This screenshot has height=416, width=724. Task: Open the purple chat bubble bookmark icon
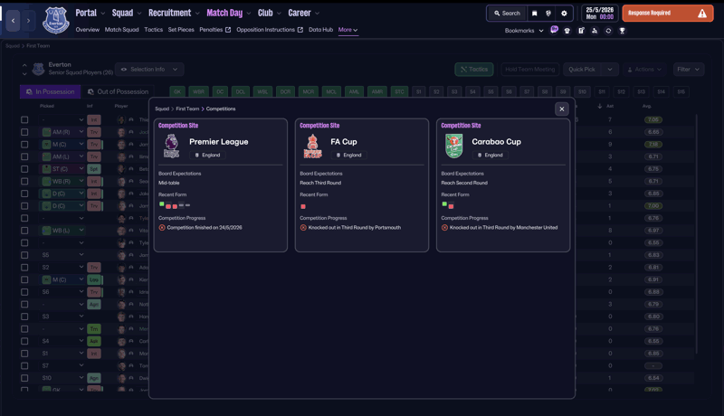point(554,30)
